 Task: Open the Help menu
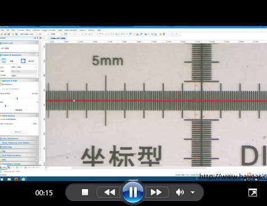point(99,30)
